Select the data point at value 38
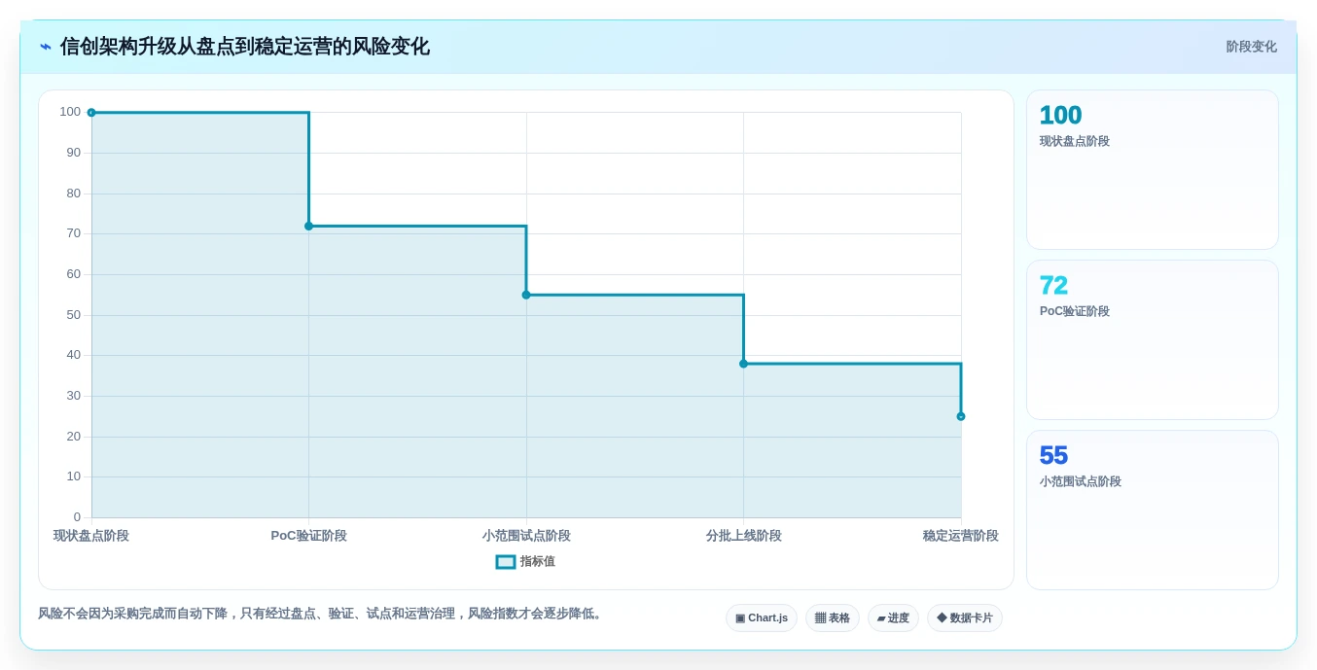1317x670 pixels. (x=743, y=364)
